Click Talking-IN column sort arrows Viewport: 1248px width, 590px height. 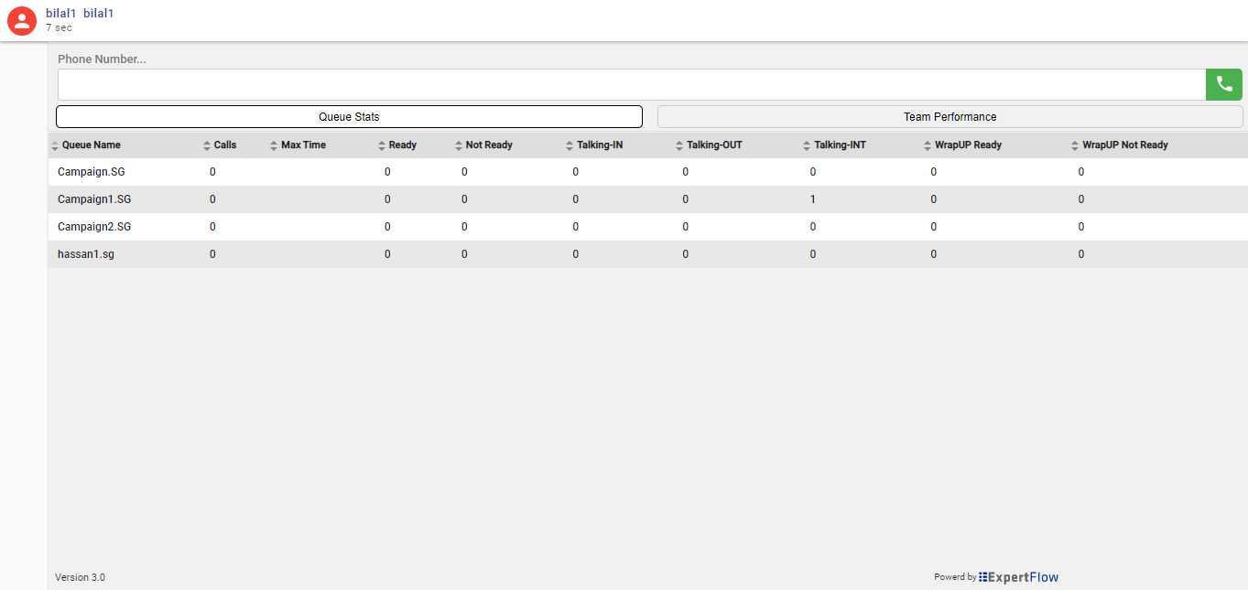pos(570,145)
